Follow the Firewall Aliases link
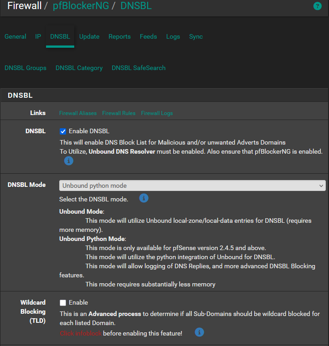This screenshot has width=329, height=346. coord(78,113)
